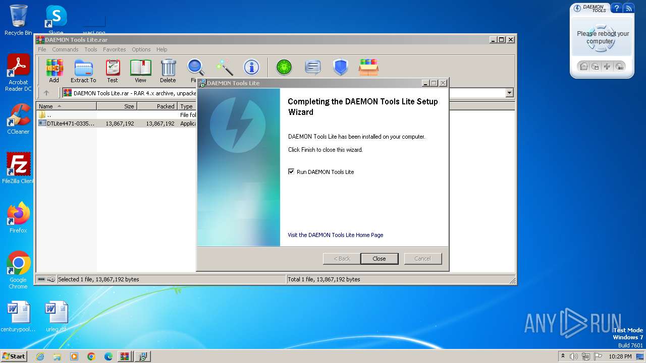Click the Info icon in WinRAR toolbar
This screenshot has height=363, width=646.
[251, 67]
